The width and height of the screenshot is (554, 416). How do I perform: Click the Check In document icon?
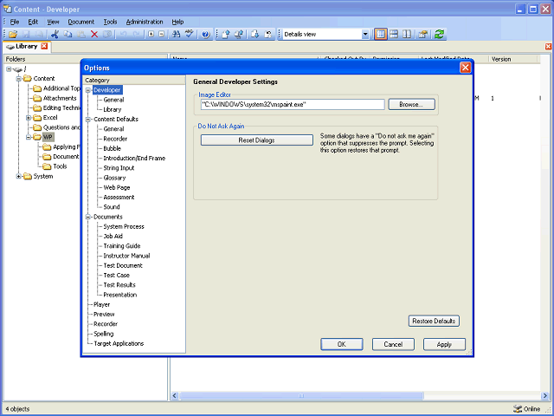(x=226, y=35)
